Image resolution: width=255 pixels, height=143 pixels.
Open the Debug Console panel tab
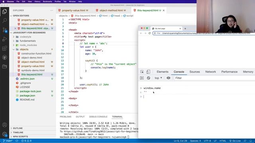point(98,117)
